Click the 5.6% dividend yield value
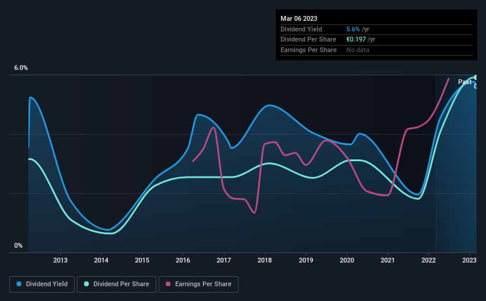This screenshot has width=486, height=301. (353, 29)
